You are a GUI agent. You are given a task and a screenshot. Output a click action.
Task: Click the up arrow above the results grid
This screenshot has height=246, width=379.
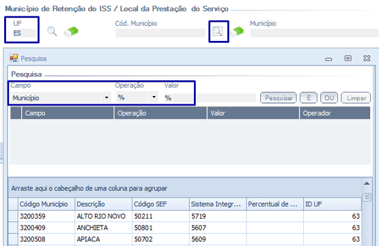click(367, 183)
